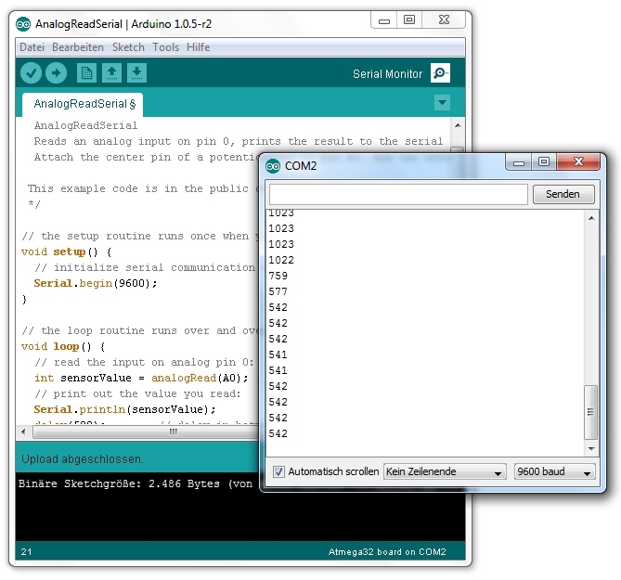This screenshot has width=621, height=580.
Task: Click the serial output vertical scrollbar thumb
Action: [590, 411]
